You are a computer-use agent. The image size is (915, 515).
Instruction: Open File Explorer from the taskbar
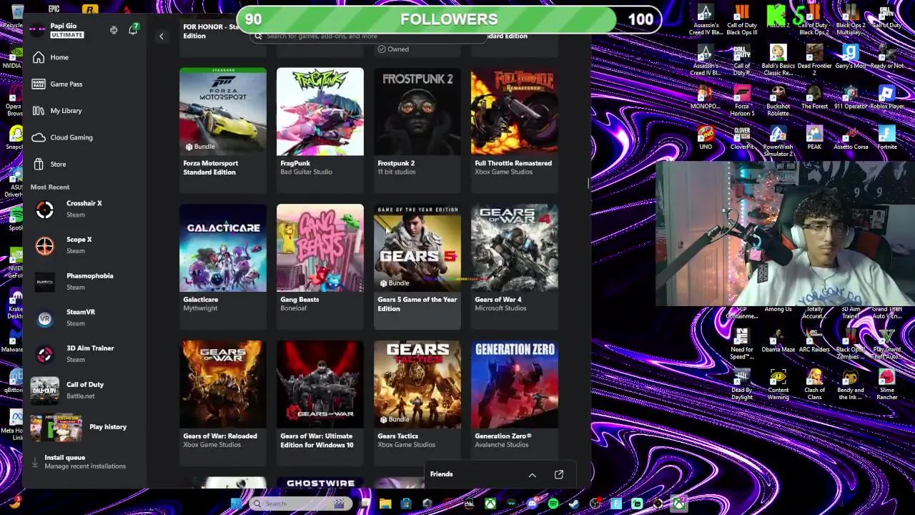tap(385, 504)
